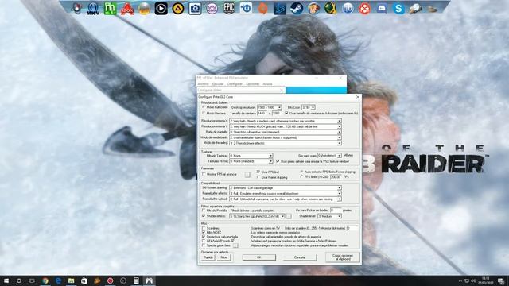Launch Skype from the top dock
Image resolution: width=509 pixels, height=286 pixels.
click(398, 9)
